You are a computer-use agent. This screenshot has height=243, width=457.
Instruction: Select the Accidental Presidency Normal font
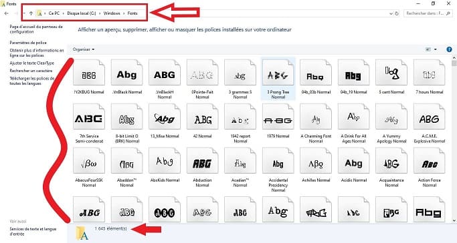[x=278, y=161]
